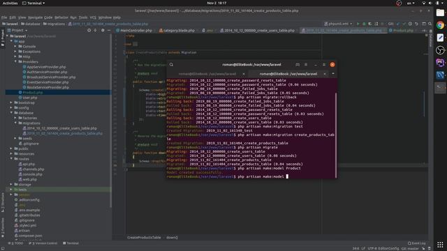
Task: Open the Navigate menu
Action: point(35,17)
